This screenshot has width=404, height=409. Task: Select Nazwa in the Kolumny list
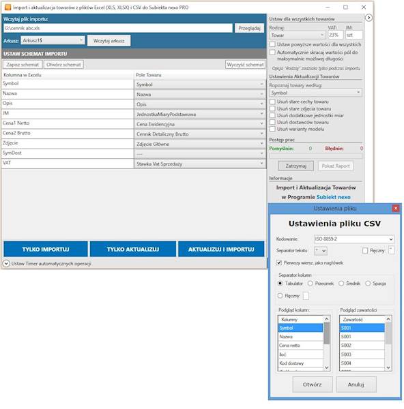300,337
